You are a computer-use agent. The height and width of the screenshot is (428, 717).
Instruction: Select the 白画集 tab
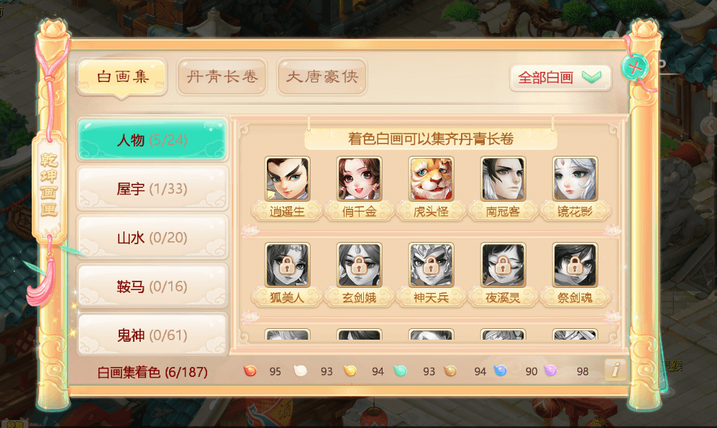(x=122, y=76)
